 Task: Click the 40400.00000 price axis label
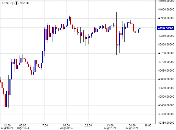tap(166, 114)
